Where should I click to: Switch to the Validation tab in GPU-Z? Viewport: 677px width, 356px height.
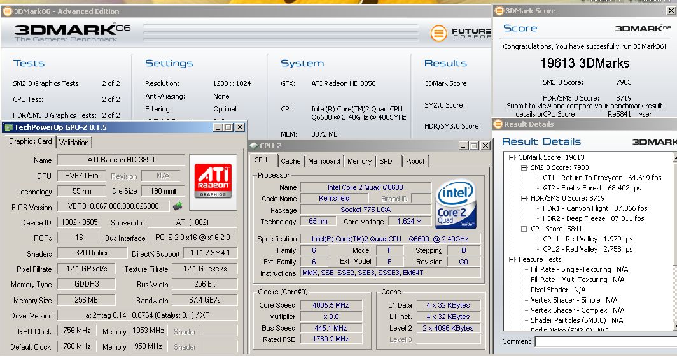pos(74,143)
